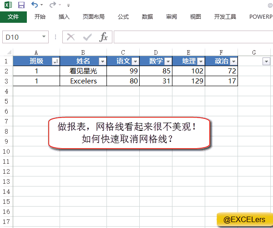Select the cell containing Excelers

[83, 81]
